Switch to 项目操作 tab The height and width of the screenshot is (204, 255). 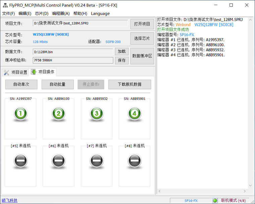point(43,72)
